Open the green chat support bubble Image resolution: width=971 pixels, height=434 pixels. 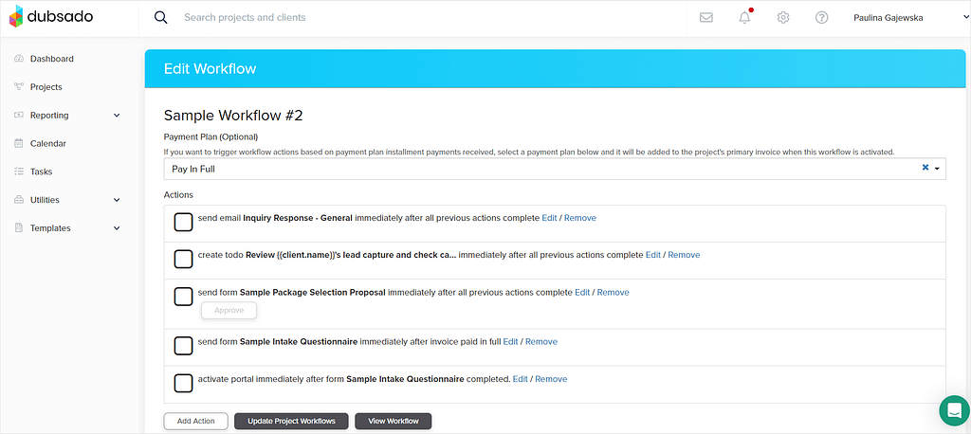[x=954, y=411]
